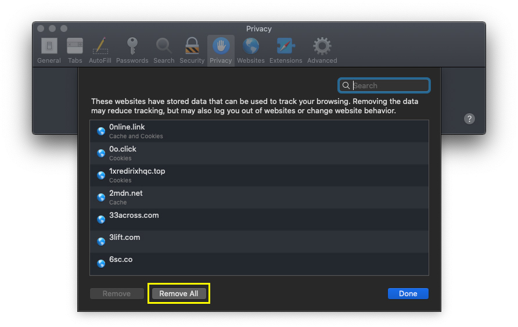This screenshot has height=327, width=518.
Task: Click the zoom window button
Action: [64, 28]
